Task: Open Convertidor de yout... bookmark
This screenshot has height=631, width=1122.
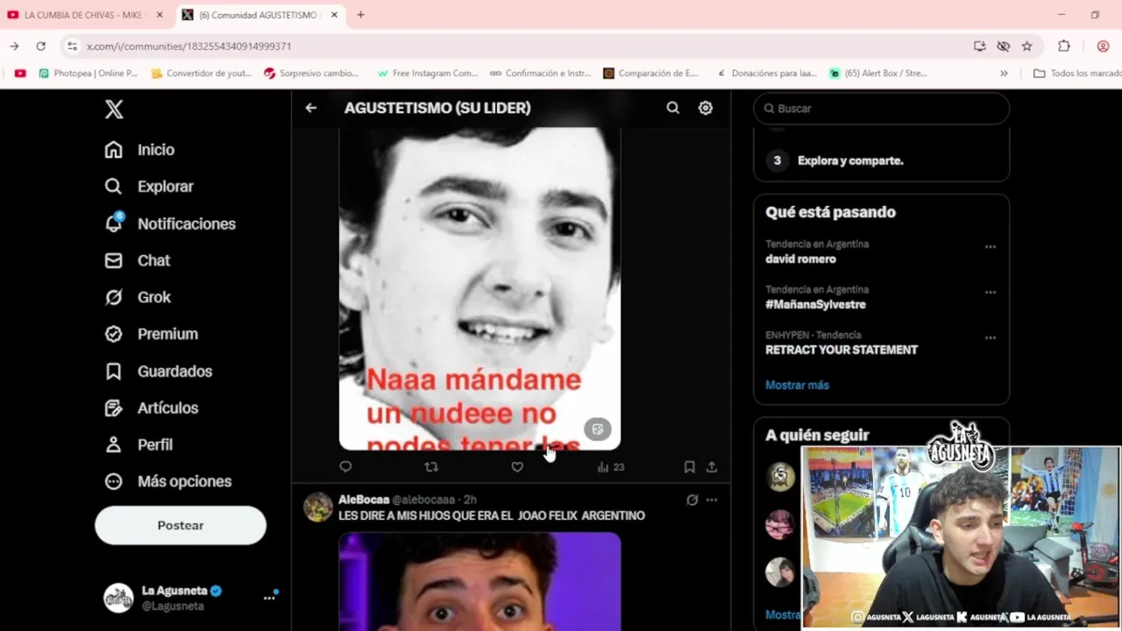Action: coord(202,74)
